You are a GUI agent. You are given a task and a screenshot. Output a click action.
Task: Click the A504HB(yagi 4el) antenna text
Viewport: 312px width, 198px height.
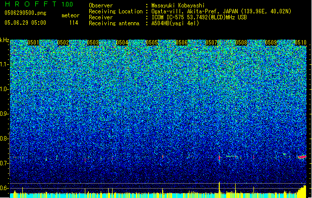(x=175, y=23)
